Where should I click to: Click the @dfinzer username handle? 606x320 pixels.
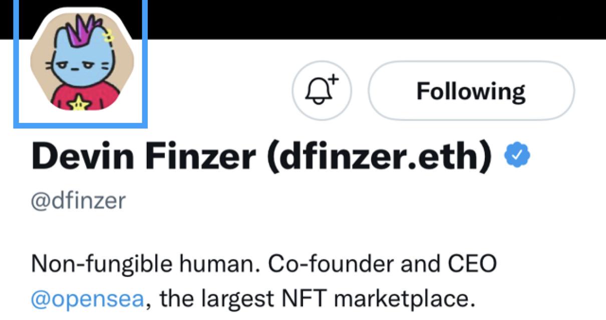[x=78, y=201]
